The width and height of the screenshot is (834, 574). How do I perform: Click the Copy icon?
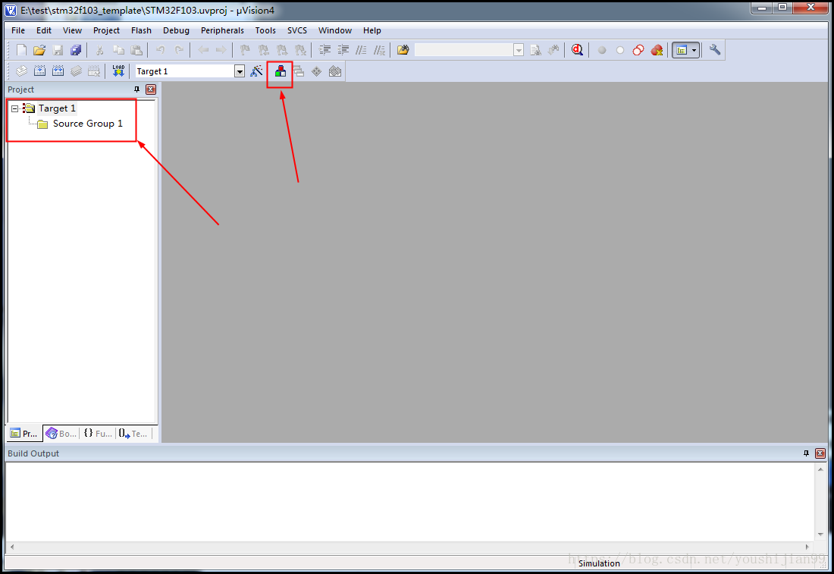pos(118,50)
